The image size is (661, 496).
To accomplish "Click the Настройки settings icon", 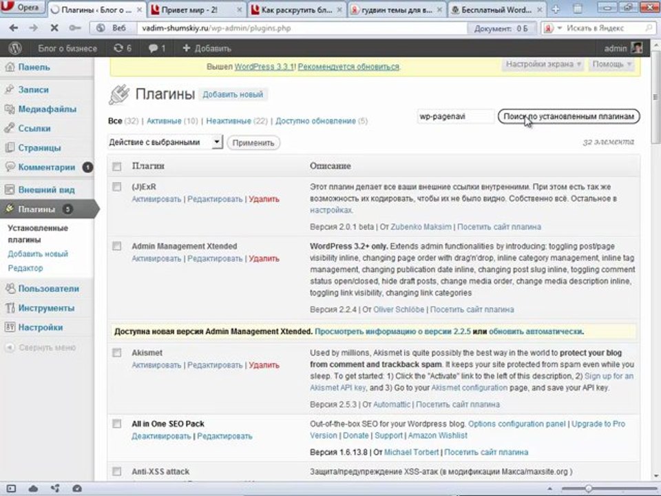I will (x=10, y=327).
